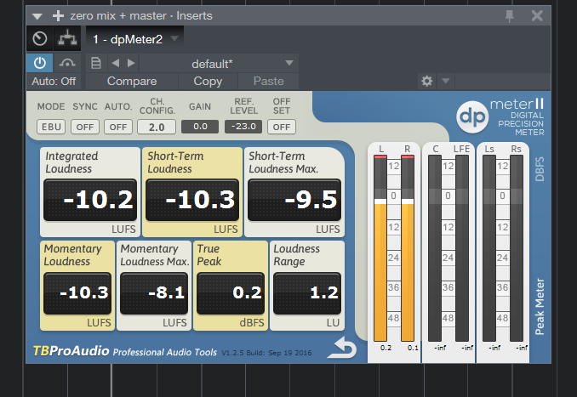
Task: Click the vertical DBFS label
Action: pyautogui.click(x=540, y=169)
